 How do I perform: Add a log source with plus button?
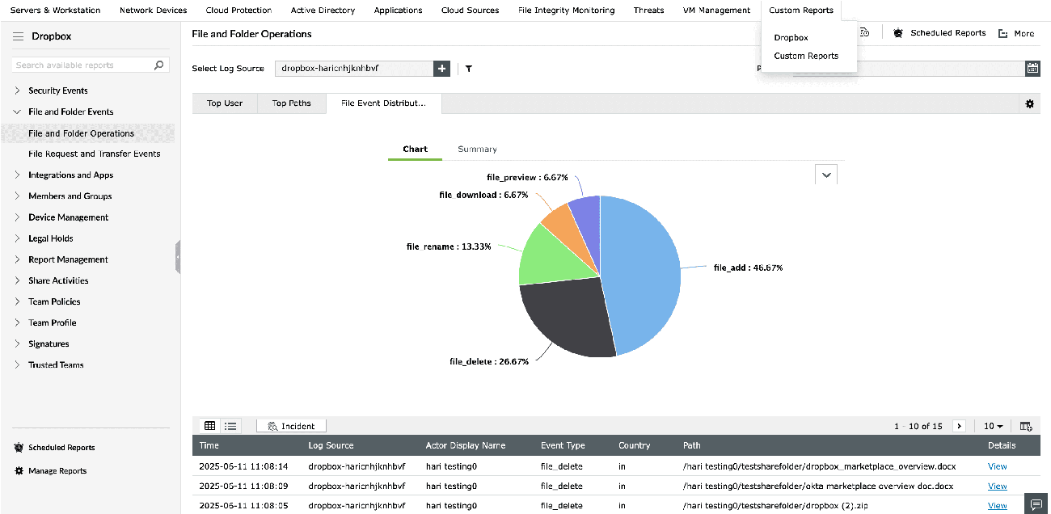click(x=441, y=69)
